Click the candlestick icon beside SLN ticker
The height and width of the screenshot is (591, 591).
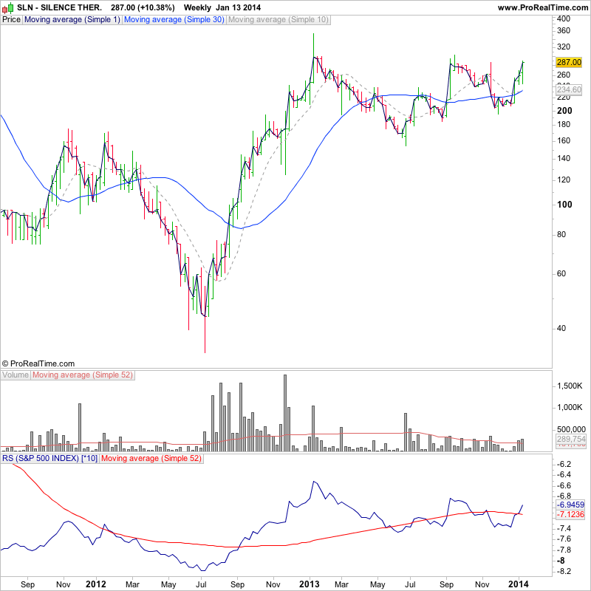(x=8, y=7)
